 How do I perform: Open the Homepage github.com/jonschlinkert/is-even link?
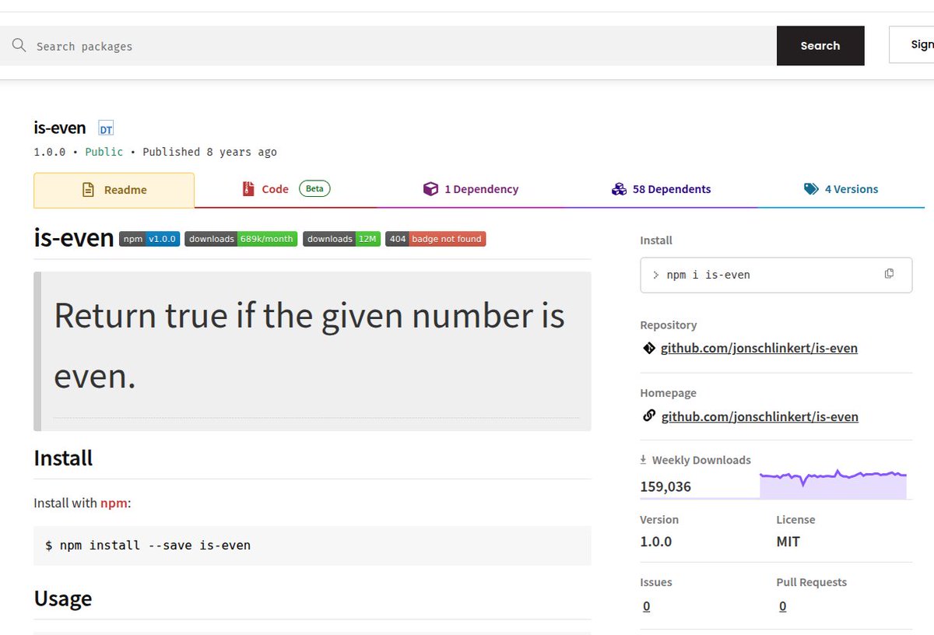[760, 416]
